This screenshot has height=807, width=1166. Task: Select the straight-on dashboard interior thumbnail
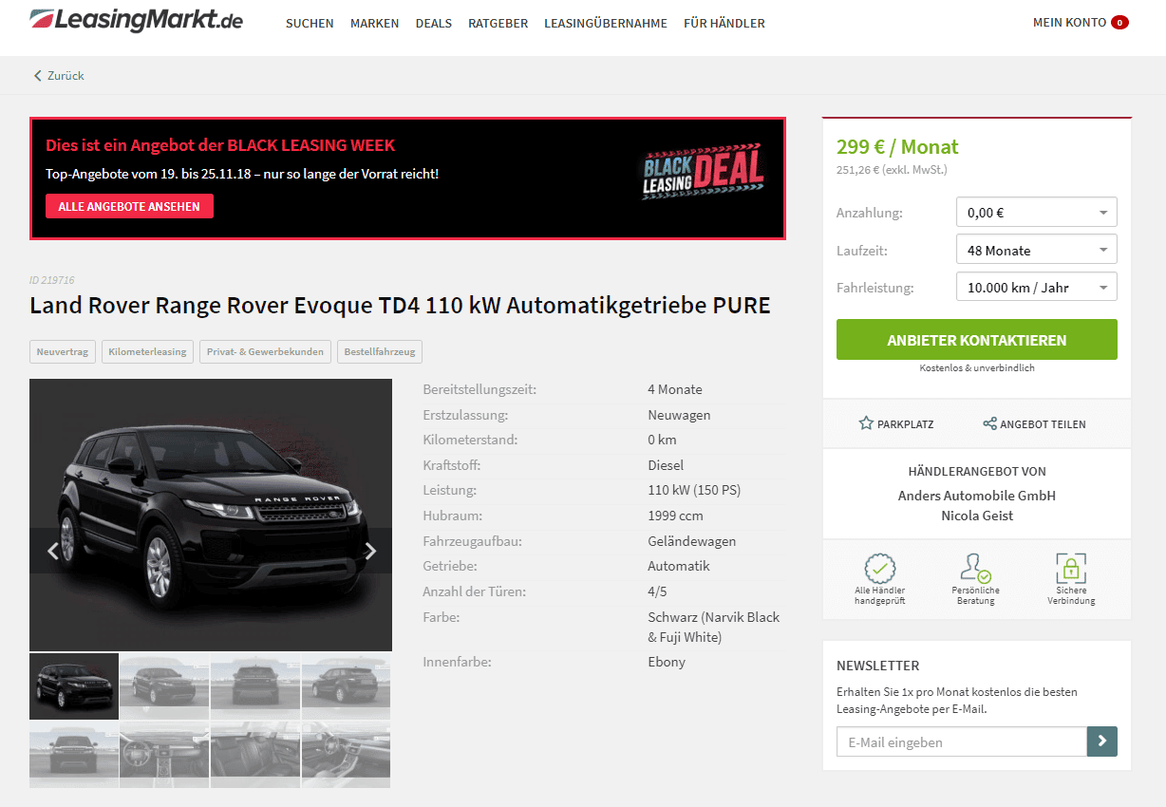[164, 755]
